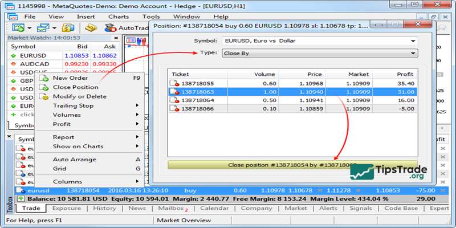Click the yellow tag Navigator toolbar icon
This screenshot has height=228, width=456.
point(91,27)
